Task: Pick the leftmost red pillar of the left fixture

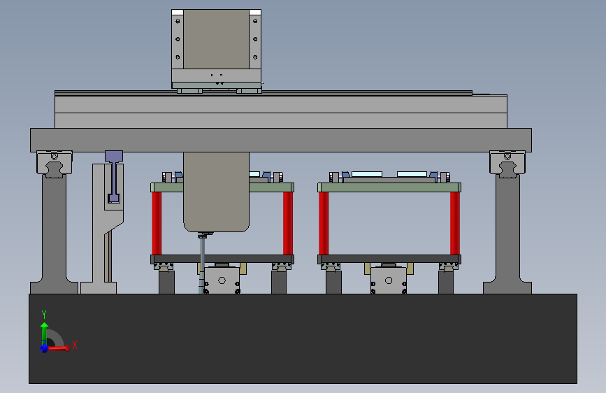Action: 157,223
